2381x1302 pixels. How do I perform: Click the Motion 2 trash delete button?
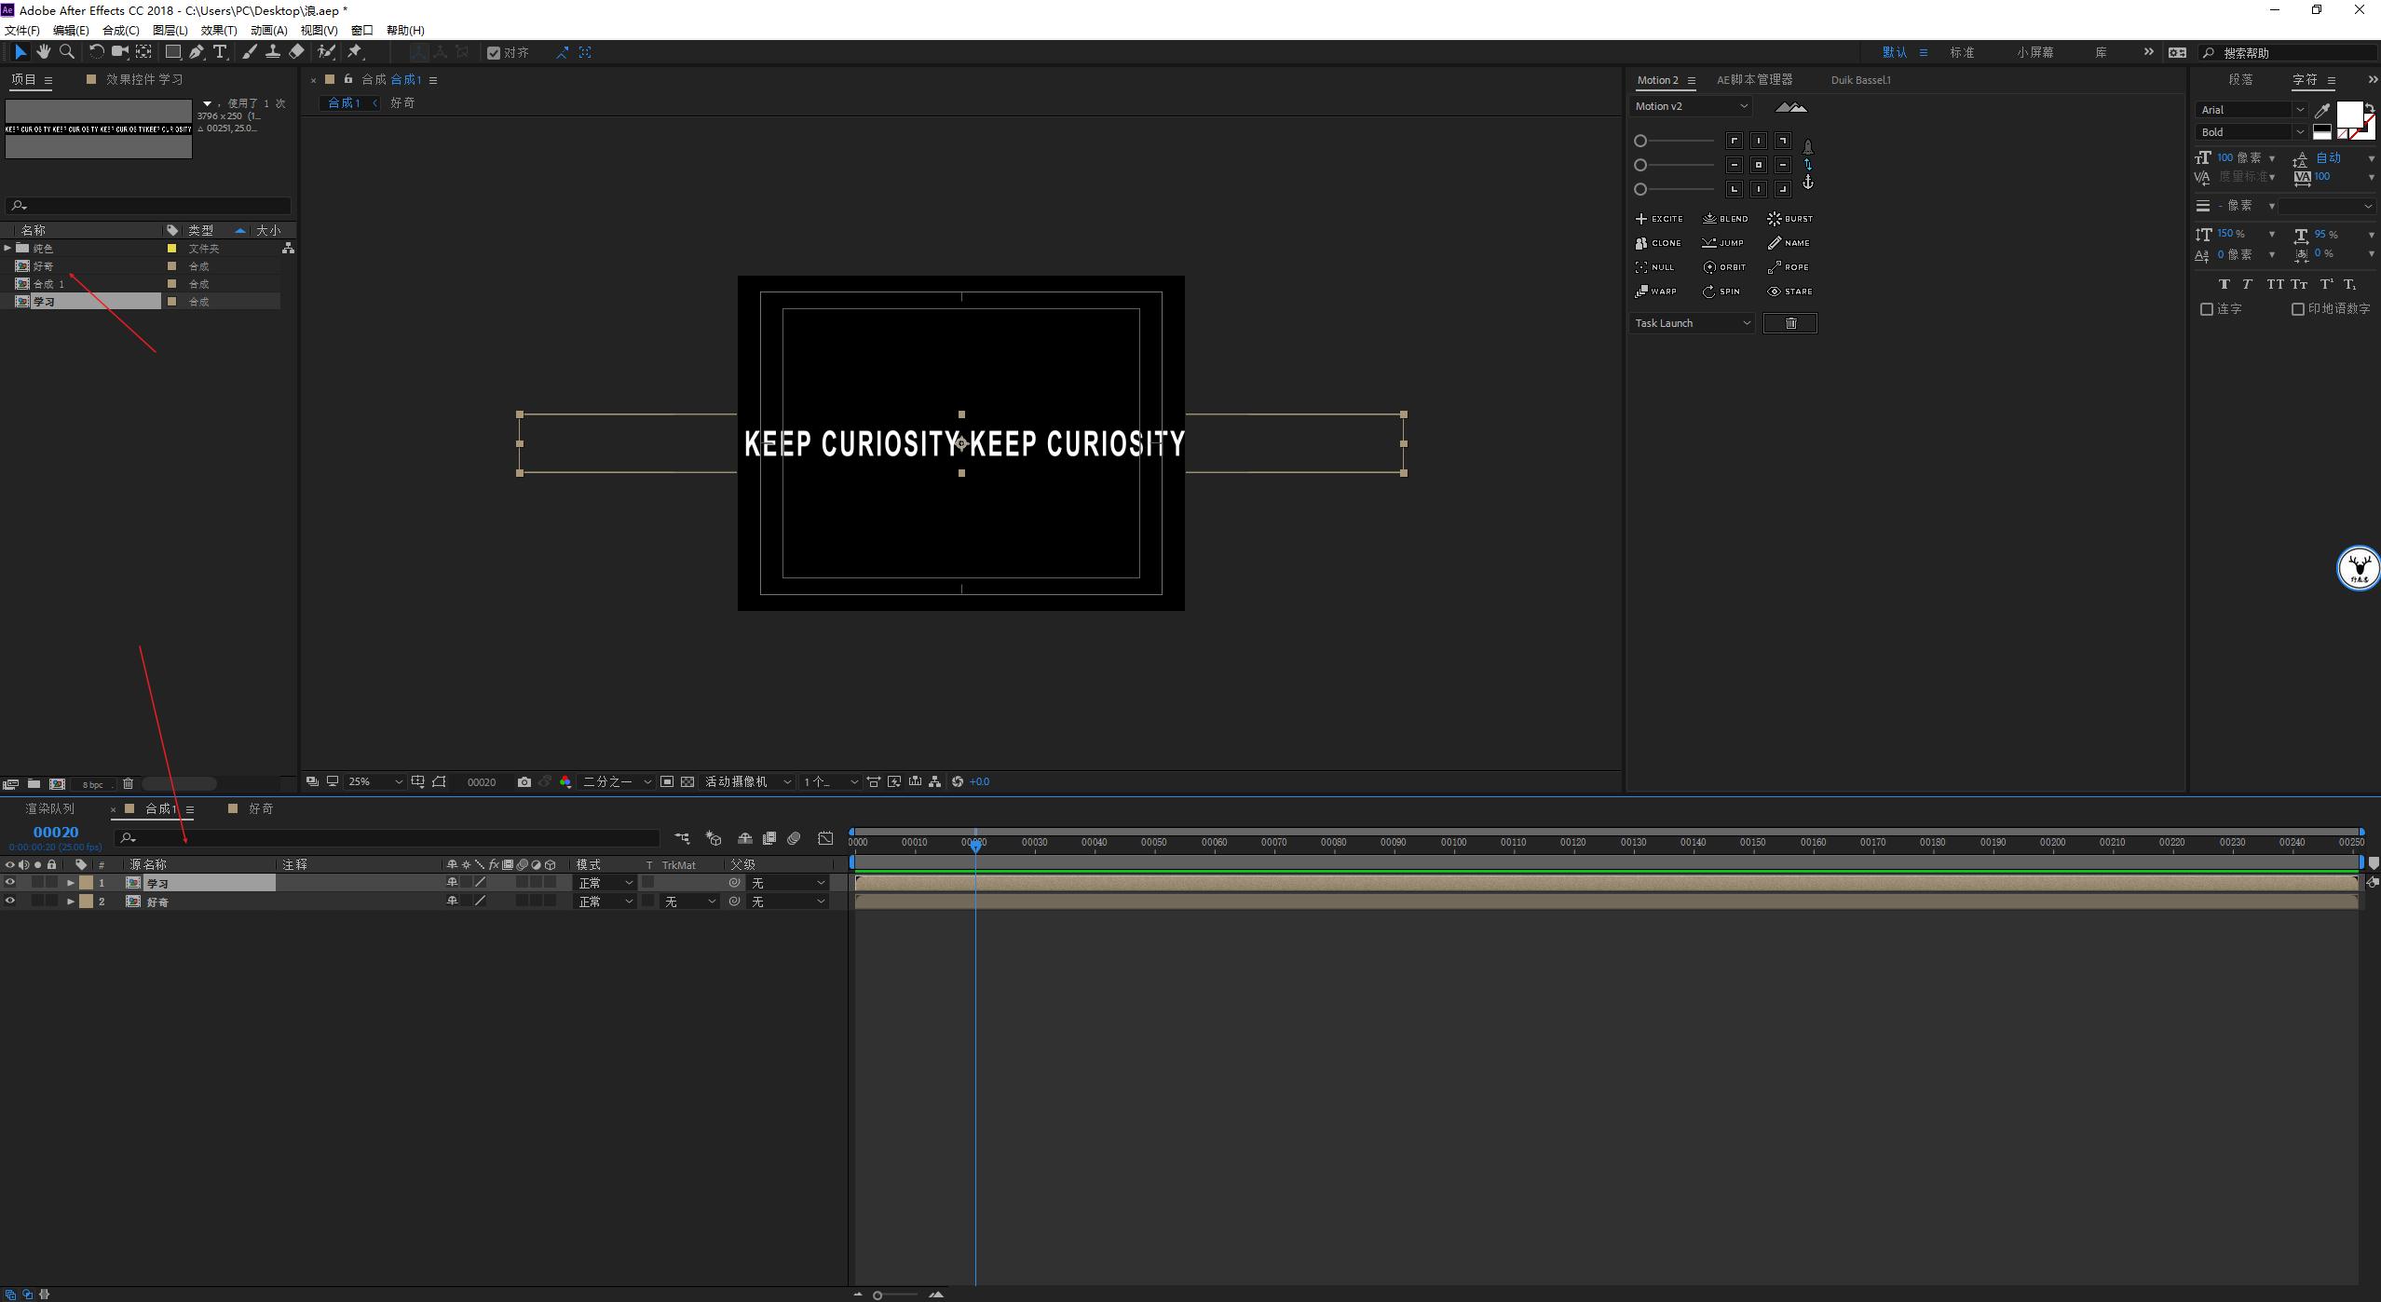pyautogui.click(x=1789, y=323)
